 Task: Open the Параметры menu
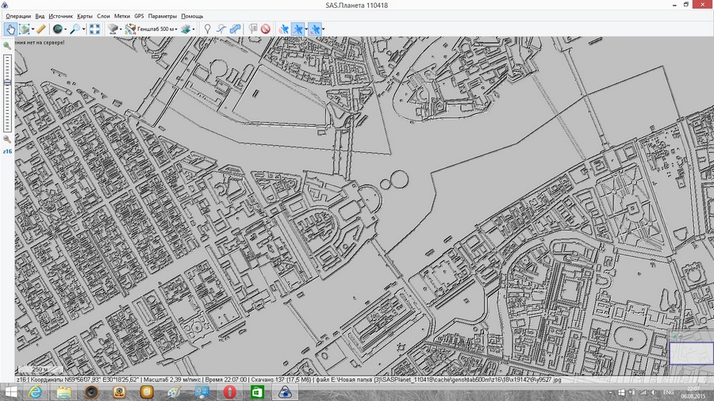163,16
